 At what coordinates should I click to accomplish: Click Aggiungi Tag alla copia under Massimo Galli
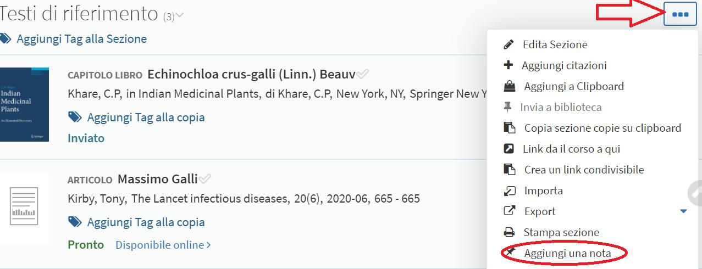tap(146, 222)
